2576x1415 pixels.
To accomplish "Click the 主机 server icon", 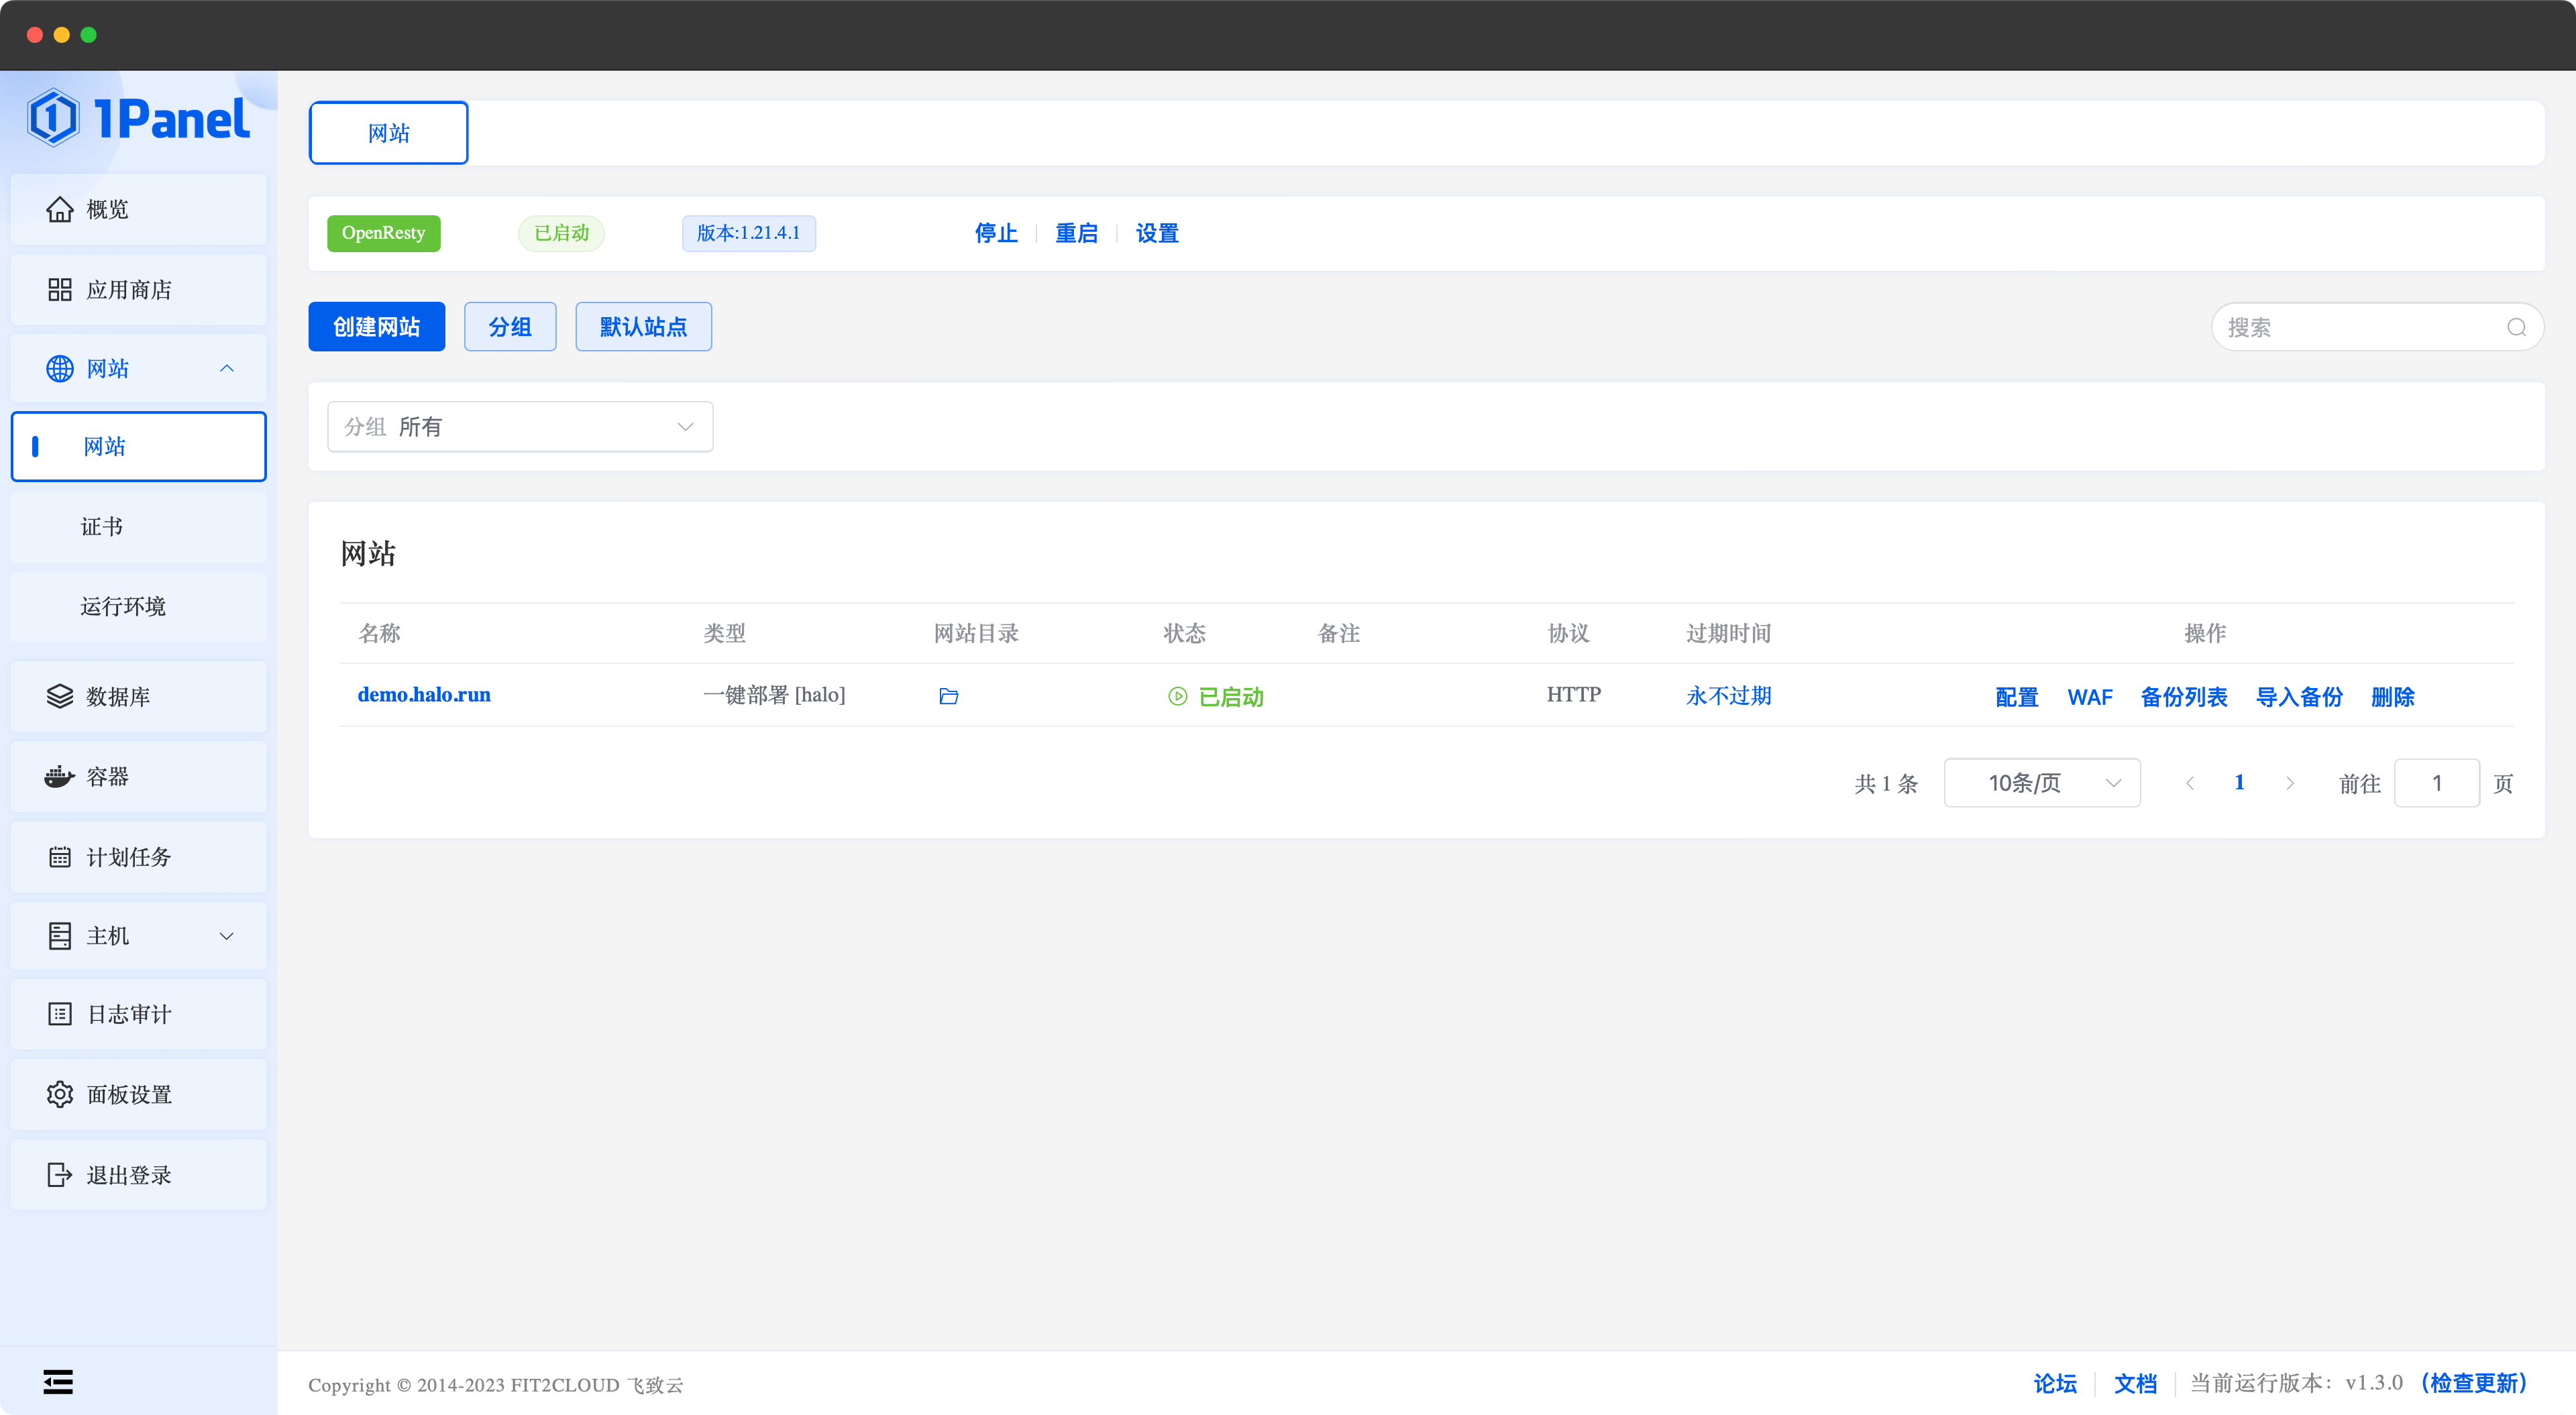I will pos(59,936).
